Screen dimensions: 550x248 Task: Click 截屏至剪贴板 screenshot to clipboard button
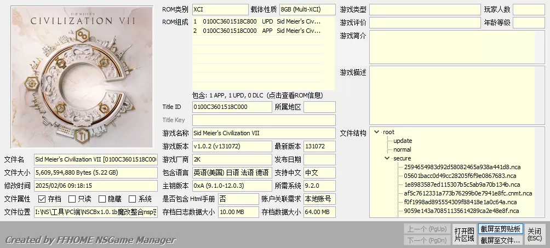[501, 229]
